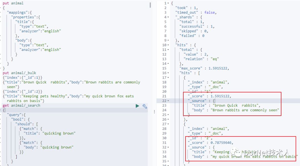Viewport: 300px width, 166px height.
Task: Collapse the _source block at line 22
Action: pos(168,101)
